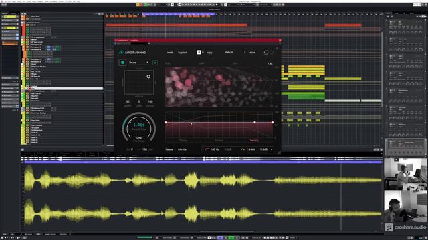The image size is (428, 240).
Task: Open the arrow menu right of 0.0dB
Action: 272,149
